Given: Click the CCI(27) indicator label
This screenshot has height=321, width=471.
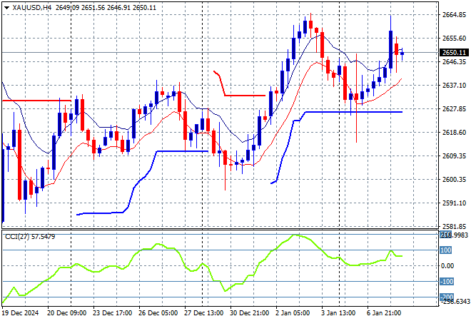Looking at the screenshot, I should click(x=20, y=236).
